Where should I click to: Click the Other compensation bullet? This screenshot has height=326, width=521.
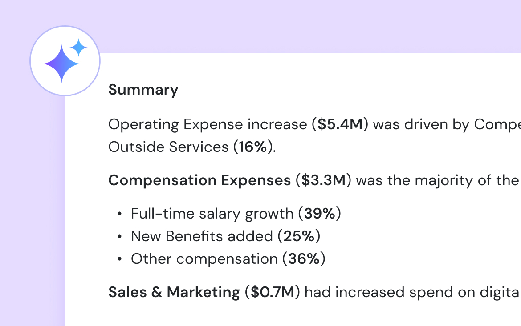[x=204, y=258]
